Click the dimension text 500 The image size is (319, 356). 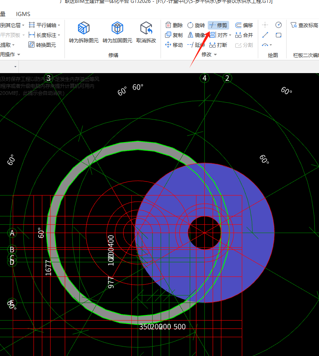179,326
